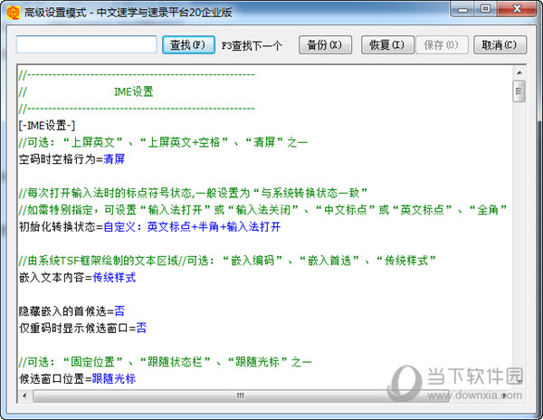The image size is (543, 420).
Task: Click the grayed-out 保存(O) save button
Action: coord(442,45)
